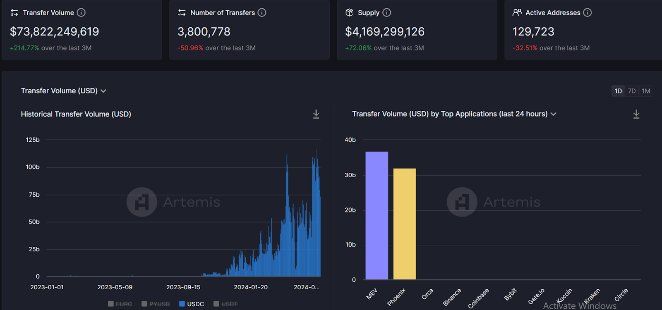Click the Supply cube icon
The height and width of the screenshot is (310, 662).
coord(350,12)
